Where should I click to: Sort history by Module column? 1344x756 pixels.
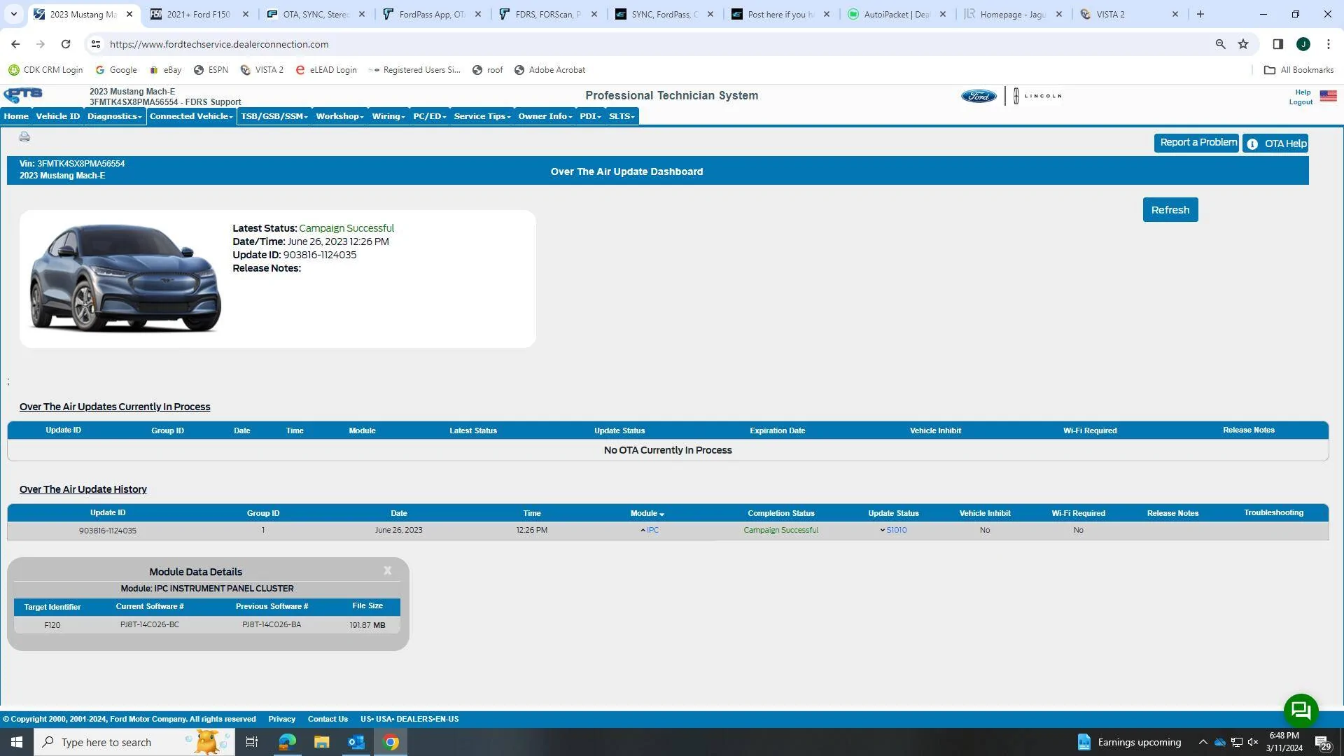(647, 513)
